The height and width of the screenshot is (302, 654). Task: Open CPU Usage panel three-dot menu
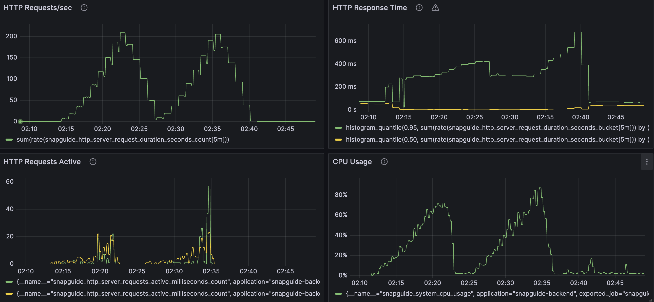pos(647,162)
